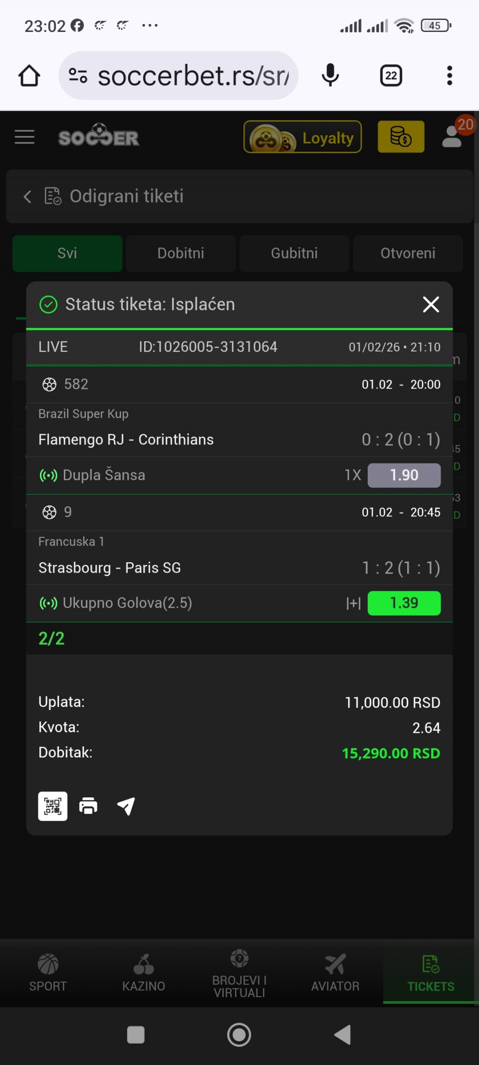Viewport: 479px width, 1065px height.
Task: Share ticket via paper plane icon
Action: pos(126,806)
